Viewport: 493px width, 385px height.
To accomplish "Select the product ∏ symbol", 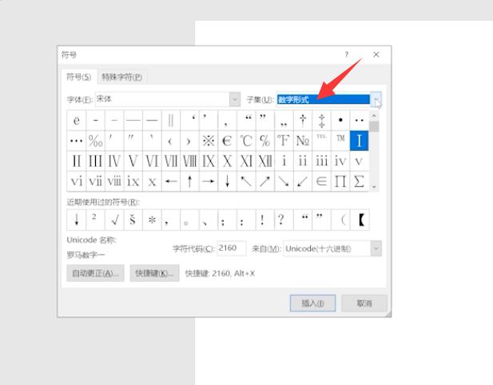I will point(340,181).
